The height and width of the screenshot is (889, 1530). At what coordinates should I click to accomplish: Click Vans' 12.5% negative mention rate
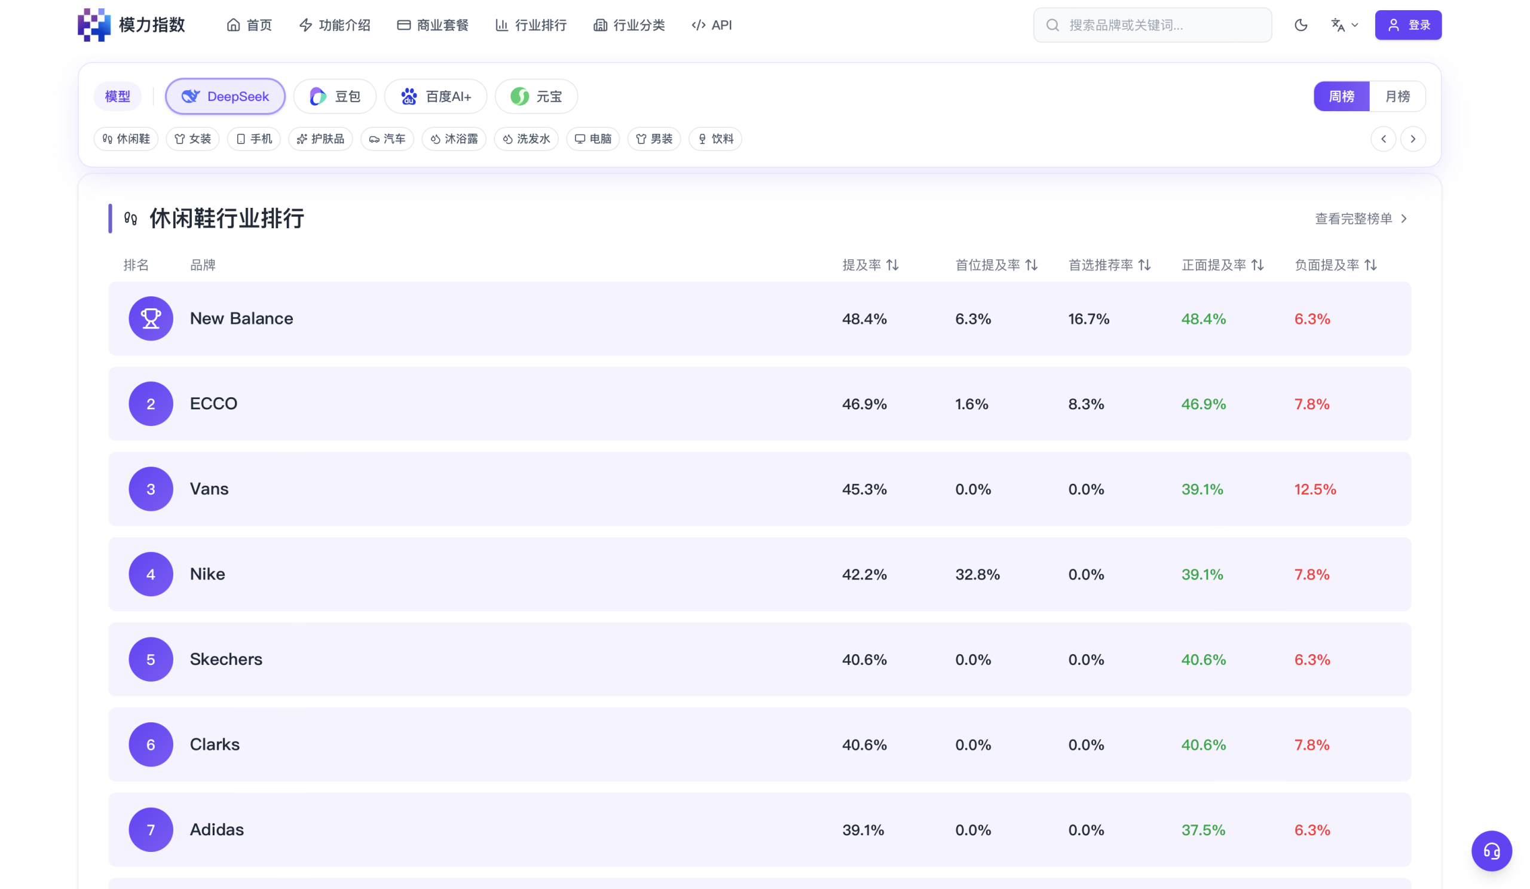[1315, 489]
